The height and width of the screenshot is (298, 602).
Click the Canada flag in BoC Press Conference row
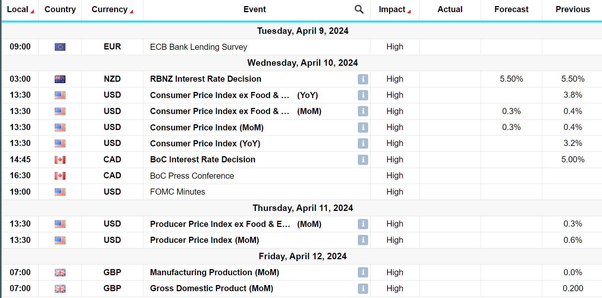pos(60,176)
